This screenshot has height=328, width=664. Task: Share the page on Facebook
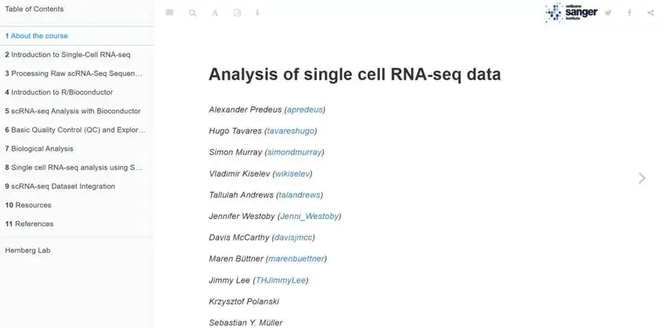pyautogui.click(x=629, y=12)
